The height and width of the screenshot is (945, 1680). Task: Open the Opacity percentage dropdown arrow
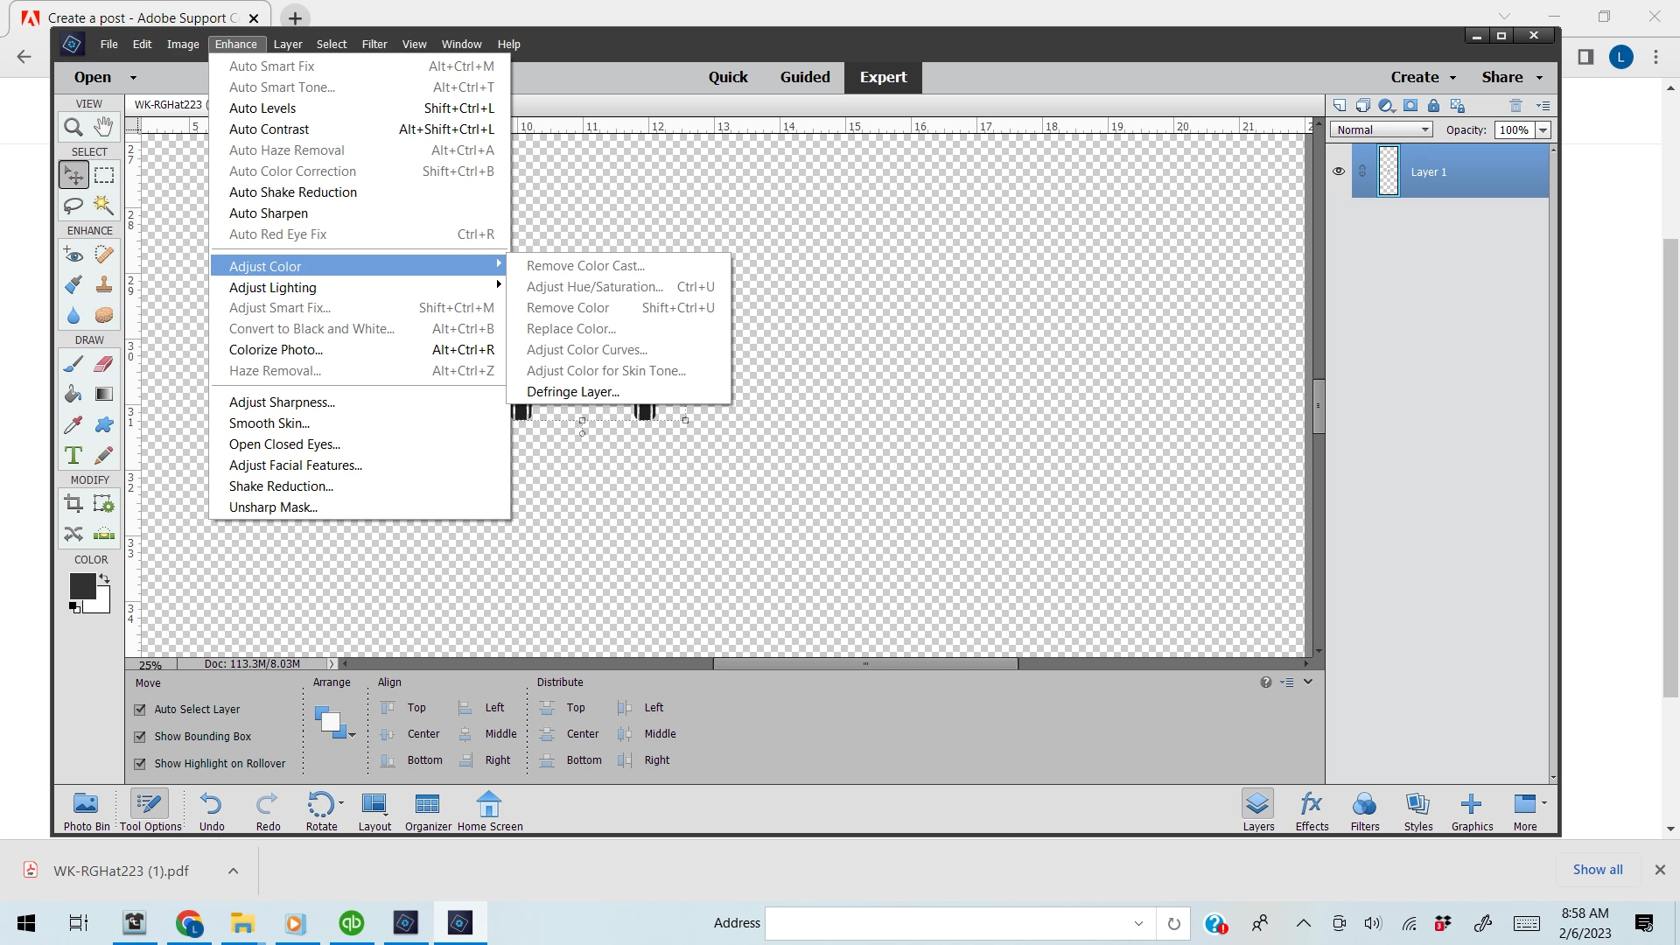pos(1543,130)
